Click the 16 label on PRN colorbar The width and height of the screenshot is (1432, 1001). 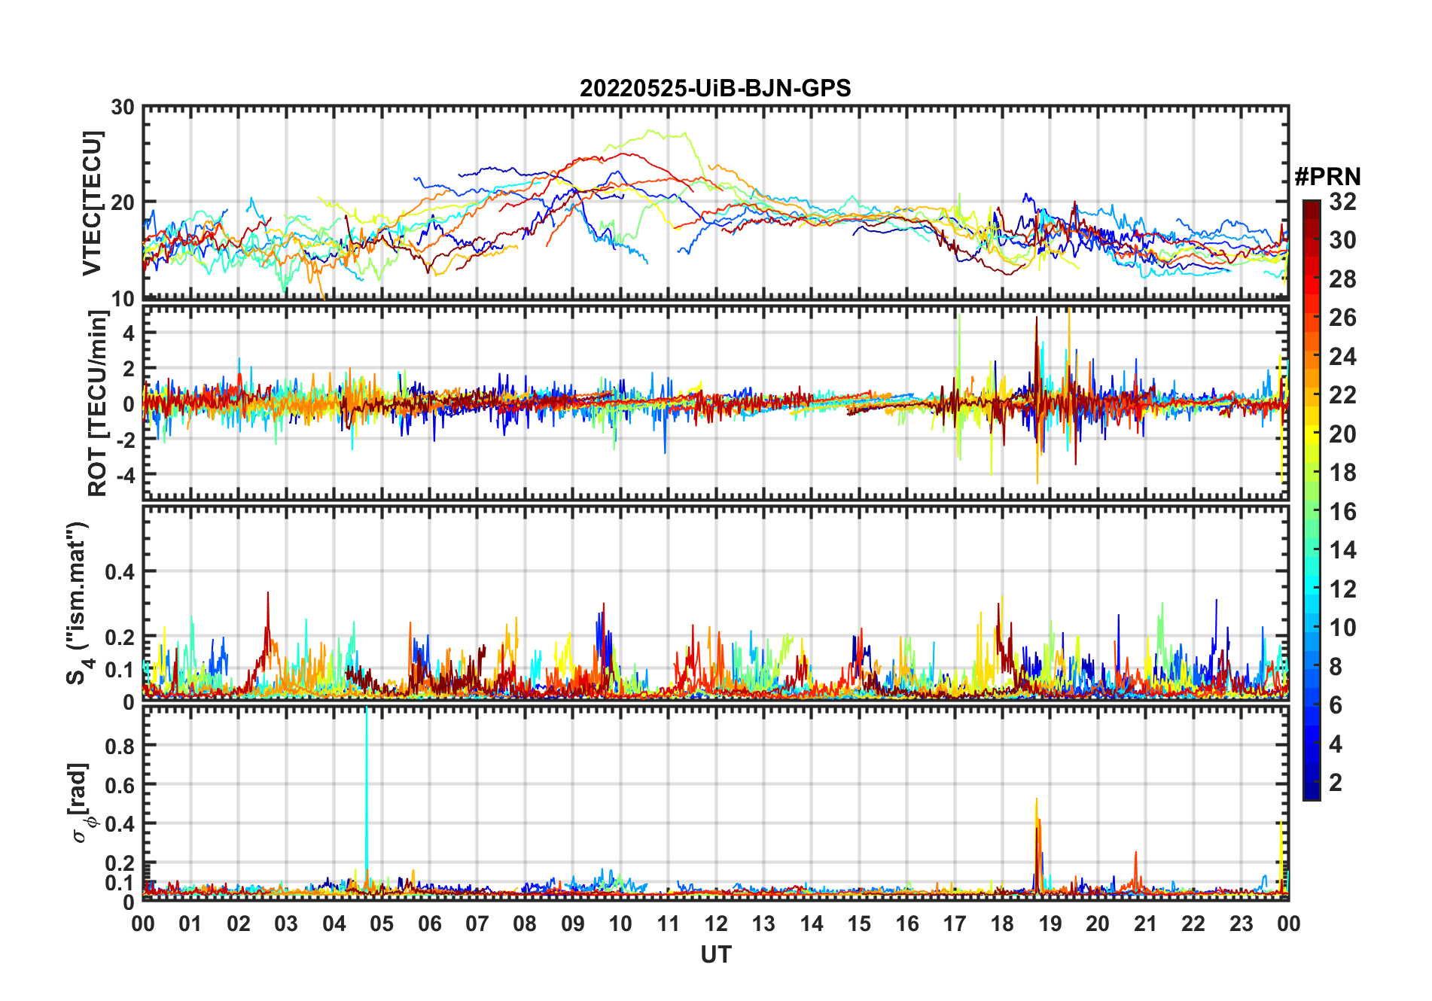pos(1343,512)
